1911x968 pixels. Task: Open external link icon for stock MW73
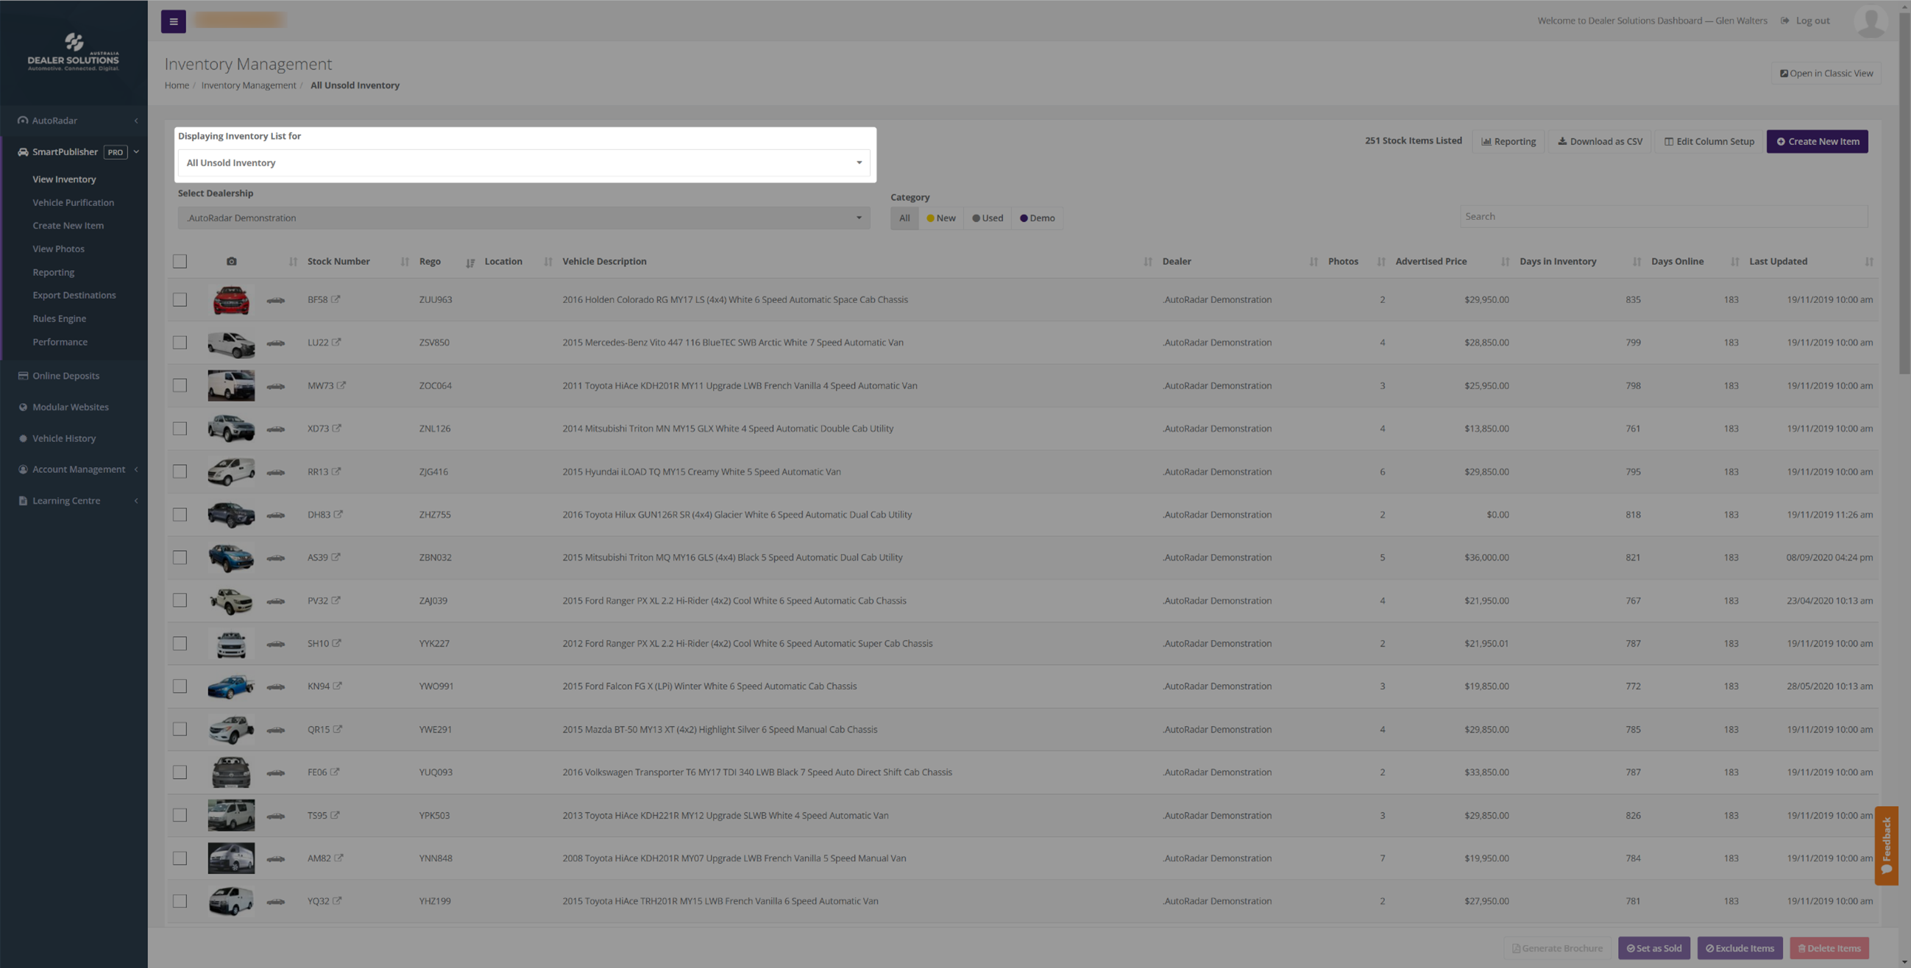[x=341, y=385]
